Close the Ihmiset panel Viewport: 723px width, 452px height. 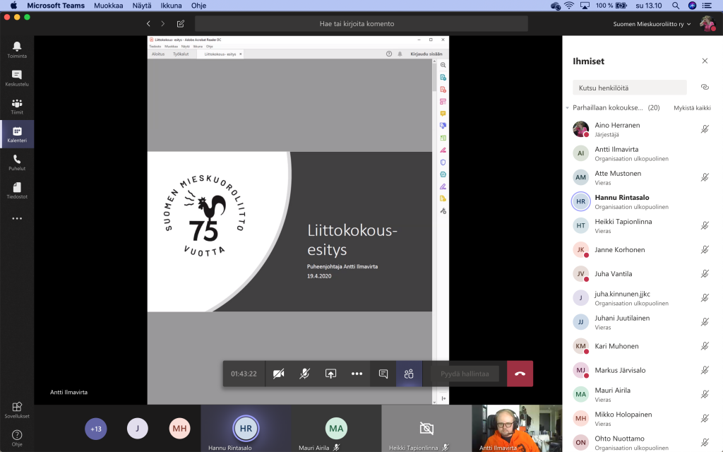coord(705,61)
